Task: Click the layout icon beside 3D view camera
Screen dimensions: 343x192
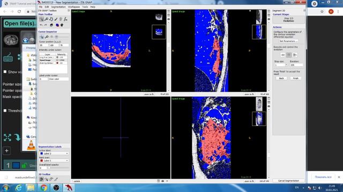Action: pyautogui.click(x=159, y=181)
